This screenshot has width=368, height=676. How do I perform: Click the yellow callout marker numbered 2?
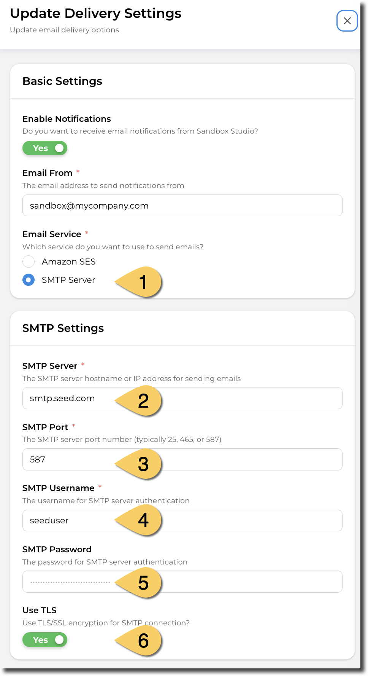(139, 401)
